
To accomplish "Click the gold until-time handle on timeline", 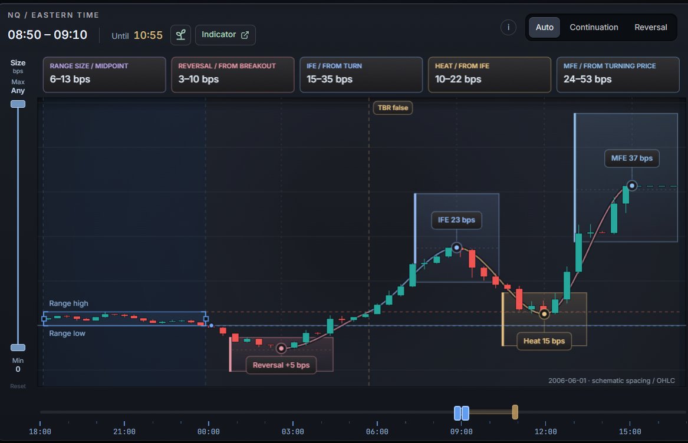I will pyautogui.click(x=515, y=412).
